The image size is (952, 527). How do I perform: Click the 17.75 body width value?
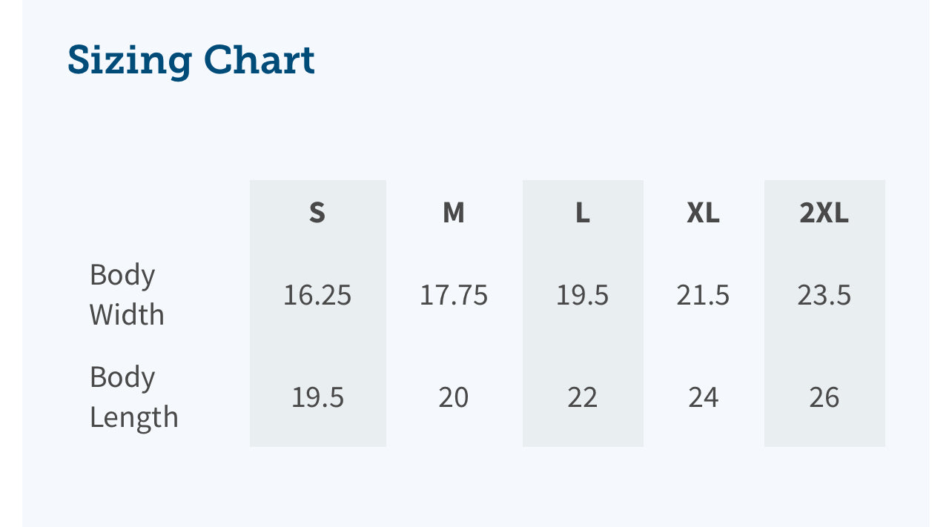(x=454, y=296)
